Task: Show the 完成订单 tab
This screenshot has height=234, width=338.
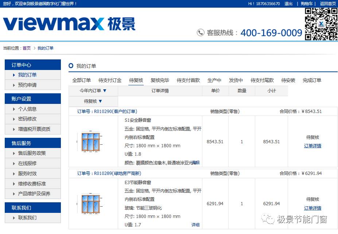Action: pyautogui.click(x=312, y=80)
